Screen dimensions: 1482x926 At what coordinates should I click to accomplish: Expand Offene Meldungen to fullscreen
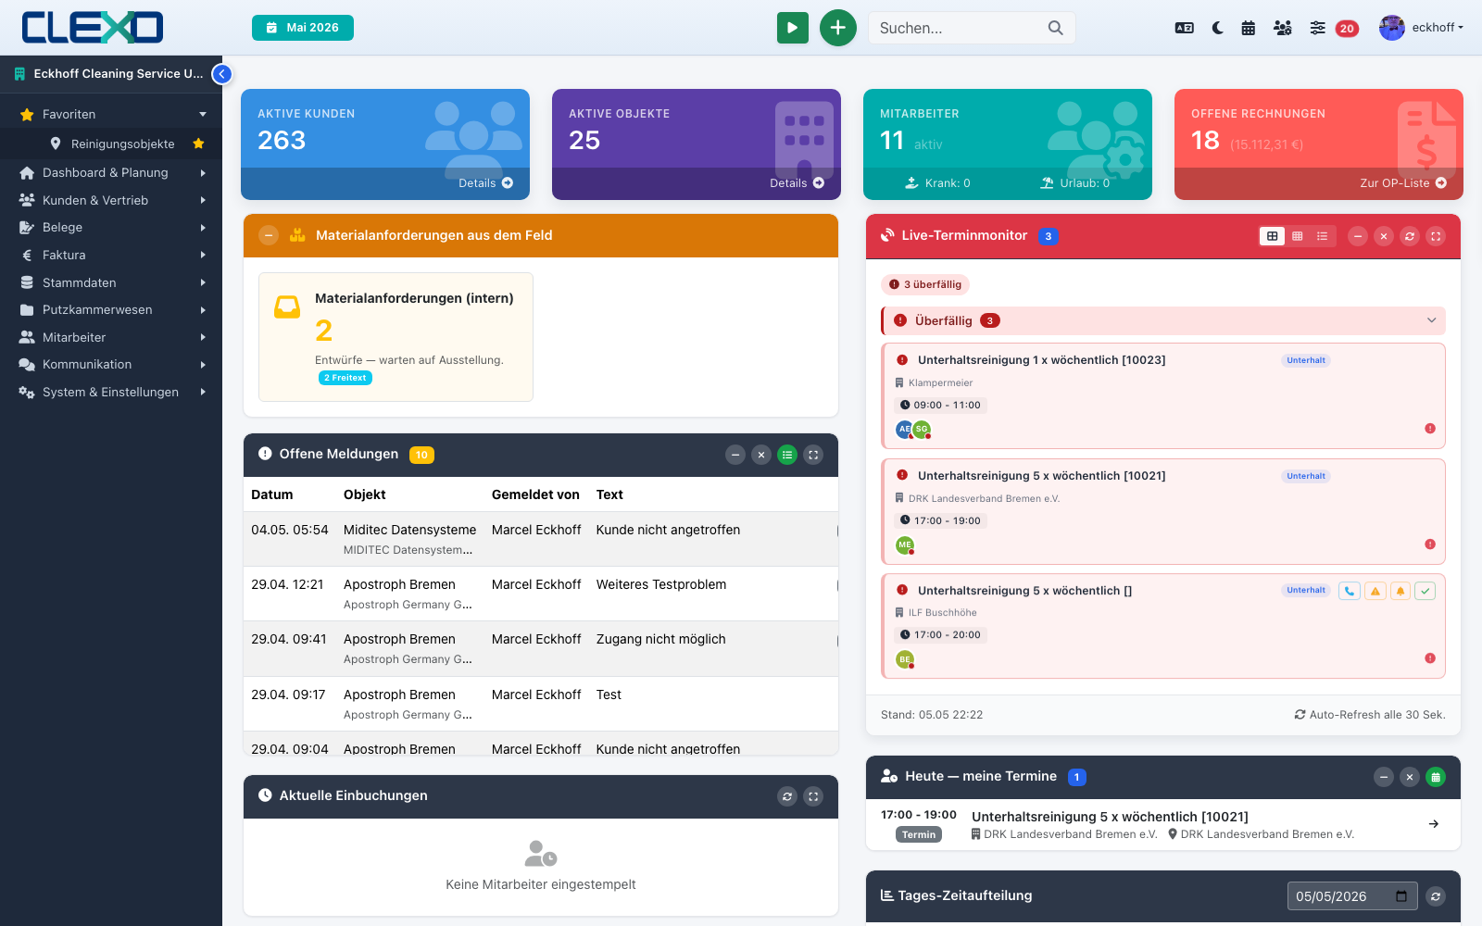coord(813,455)
